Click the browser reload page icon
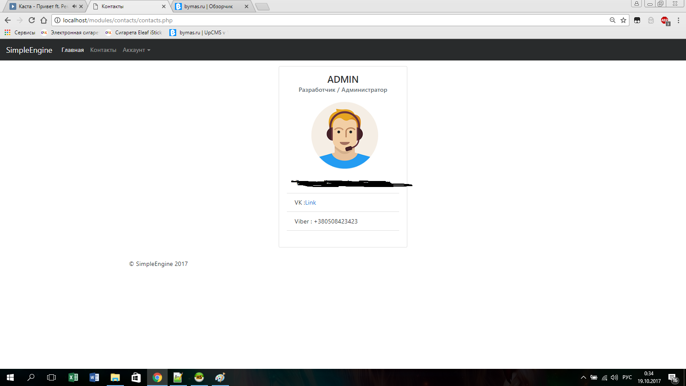The width and height of the screenshot is (686, 386). pos(32,20)
